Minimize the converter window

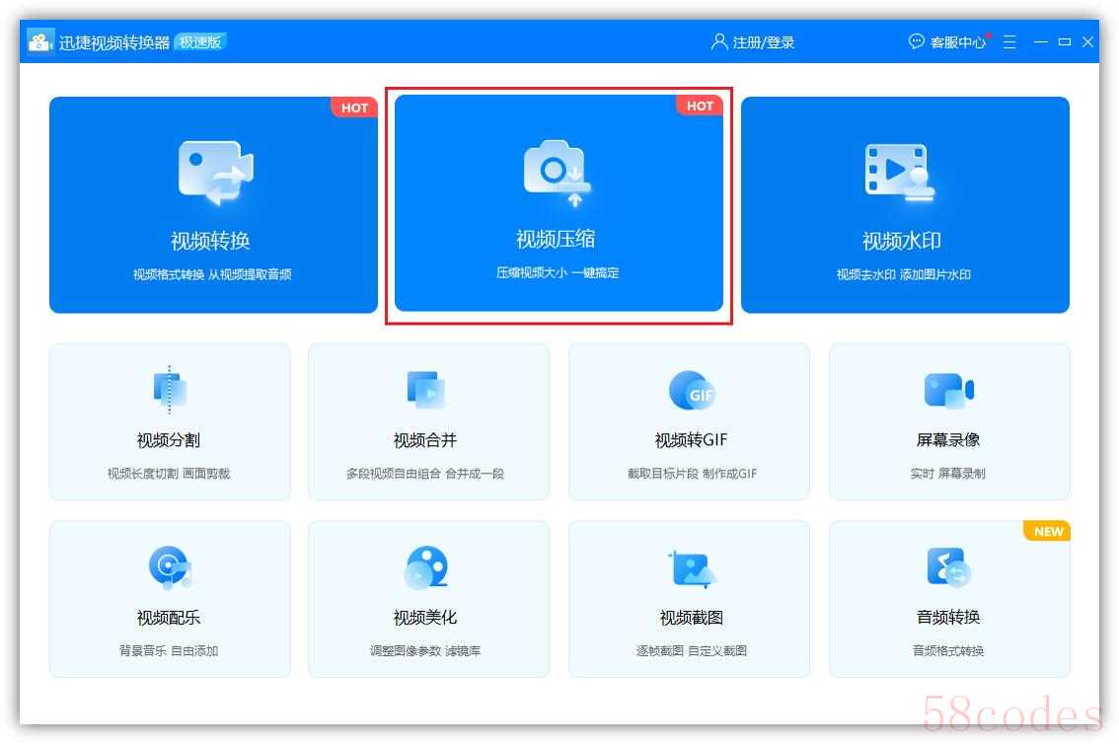1041,42
